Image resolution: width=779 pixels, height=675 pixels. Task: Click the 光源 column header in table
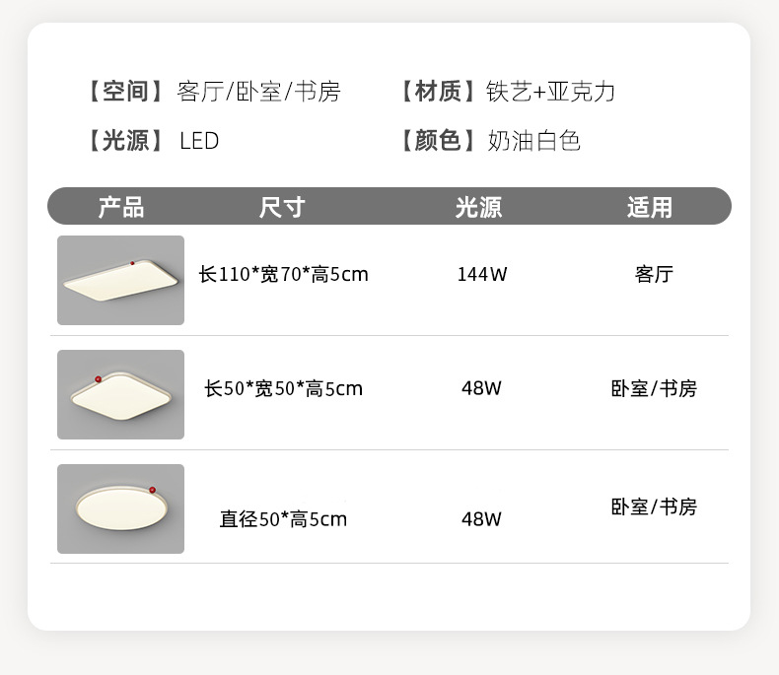click(478, 207)
